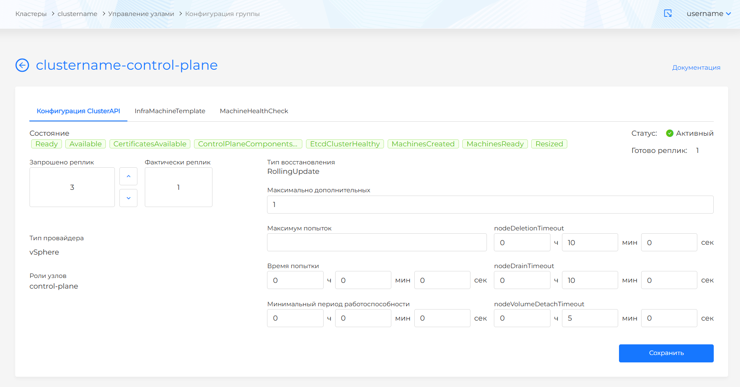
Task: Click the EtcdClusterHealthy status badge
Action: (345, 144)
